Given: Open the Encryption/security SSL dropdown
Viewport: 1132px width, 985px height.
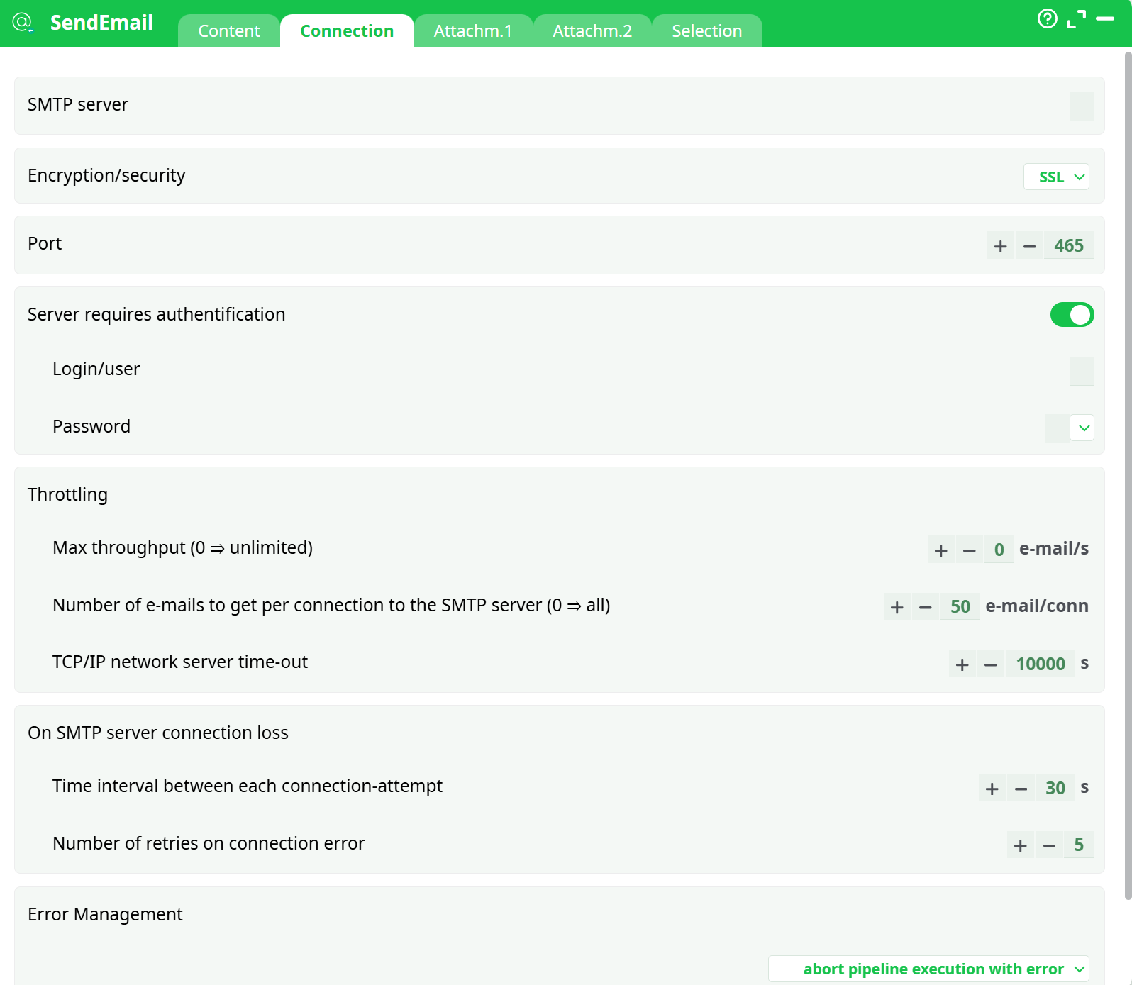Looking at the screenshot, I should (1055, 177).
